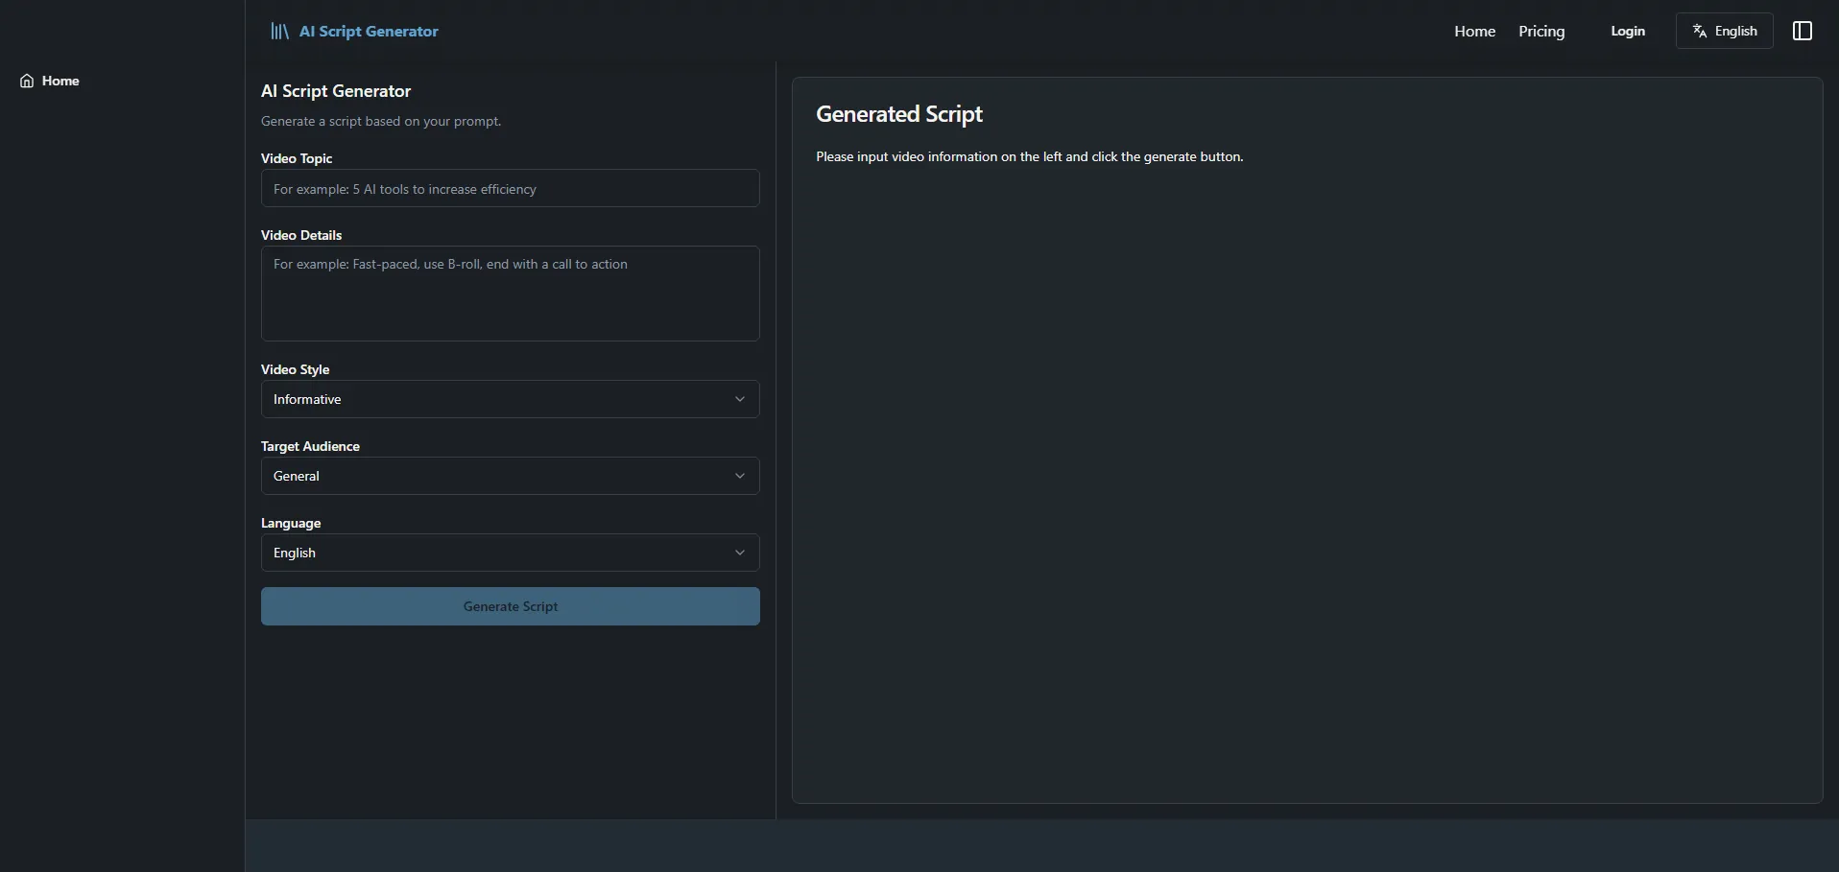Click the AI Script Generator brand text link
1839x872 pixels.
tap(369, 32)
